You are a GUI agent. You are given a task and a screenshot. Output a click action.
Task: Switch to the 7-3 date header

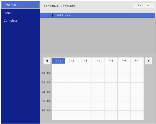pyautogui.click(x=85, y=61)
